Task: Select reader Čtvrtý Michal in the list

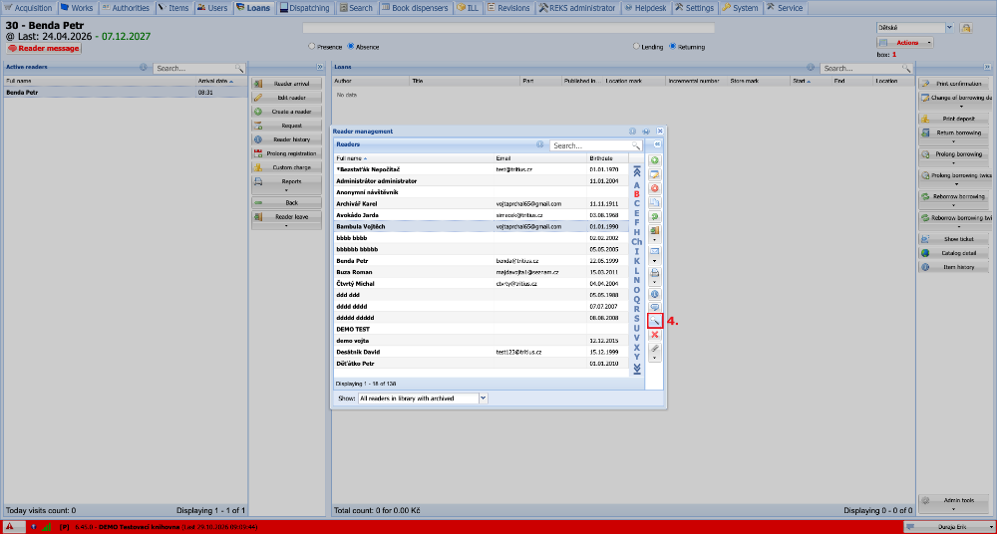Action: pyautogui.click(x=481, y=284)
